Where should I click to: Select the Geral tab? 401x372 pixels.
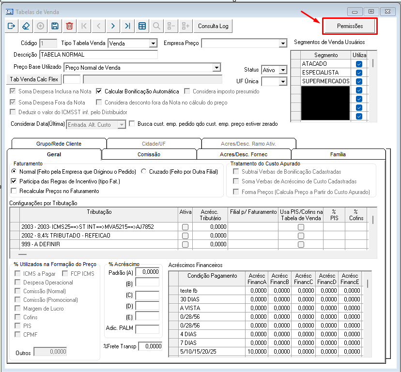54,154
